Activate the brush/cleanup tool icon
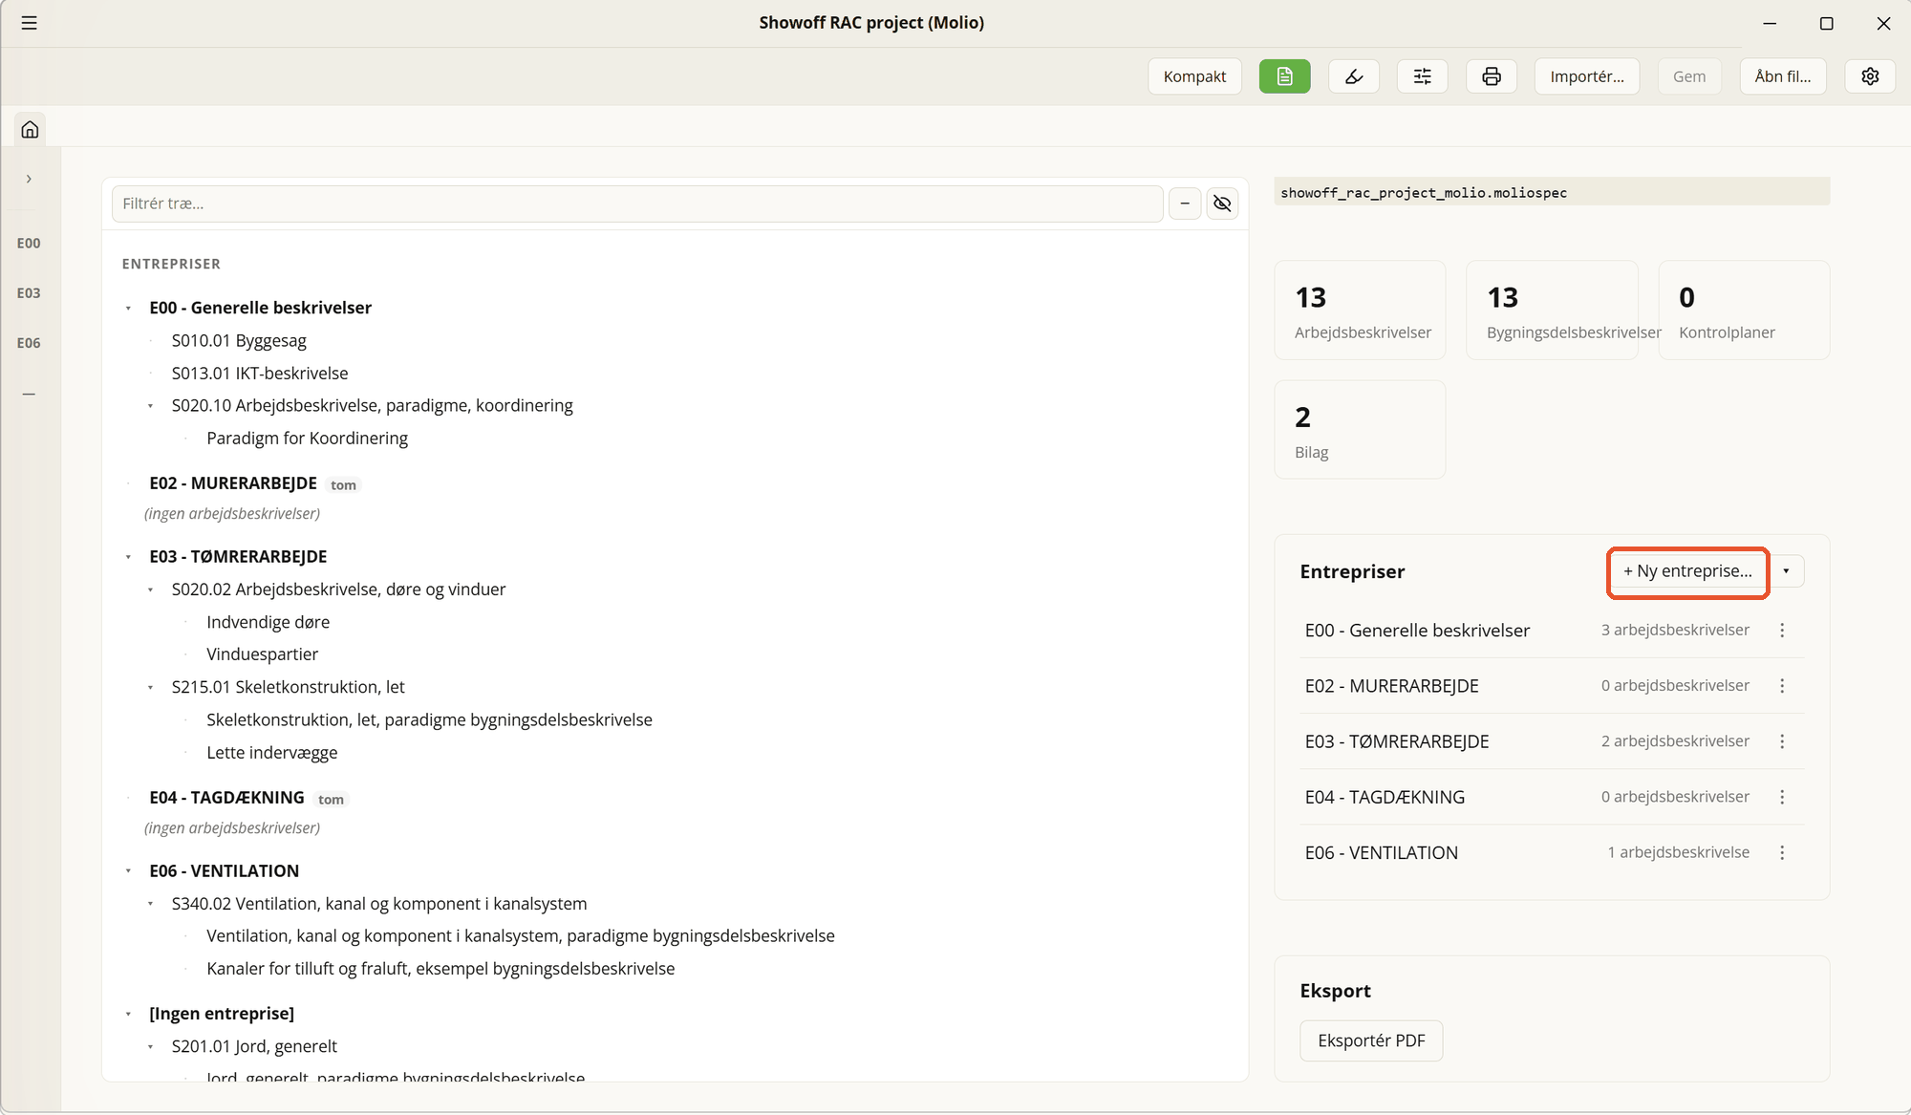This screenshot has height=1115, width=1911. point(1353,76)
